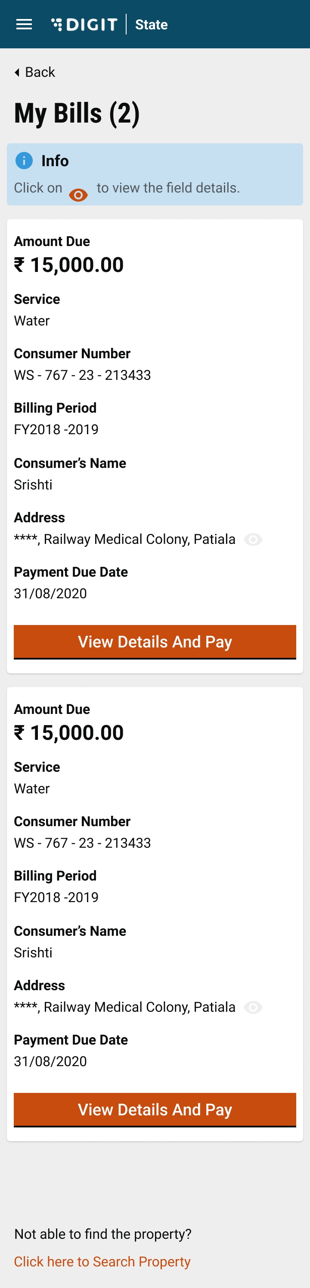Click the My Bills (2) heading

point(77,114)
